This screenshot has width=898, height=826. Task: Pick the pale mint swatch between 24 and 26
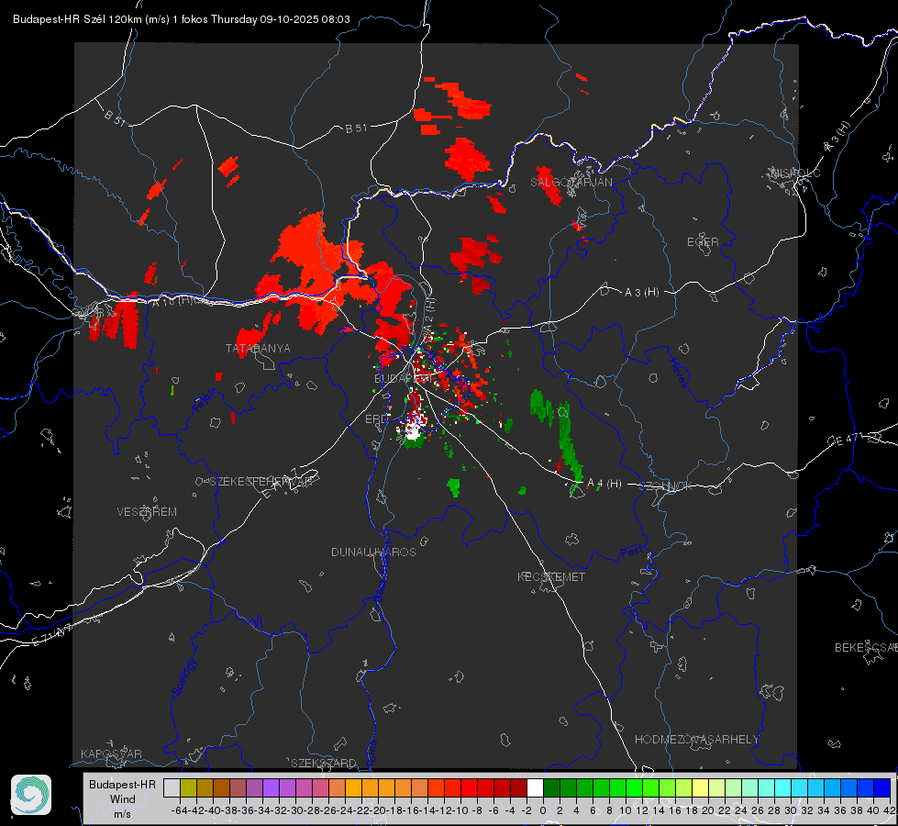click(749, 788)
